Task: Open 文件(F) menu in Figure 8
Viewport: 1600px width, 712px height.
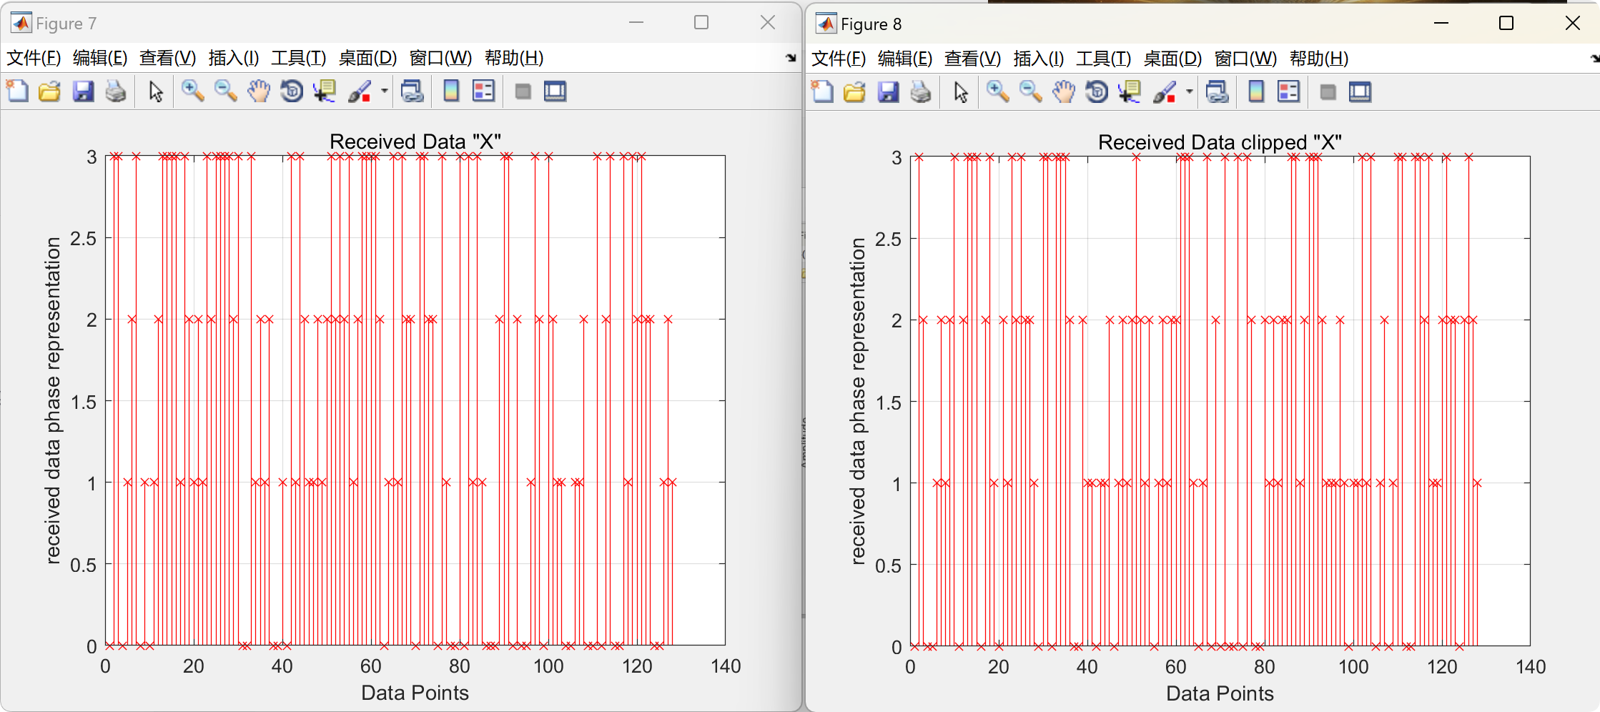Action: (x=839, y=59)
